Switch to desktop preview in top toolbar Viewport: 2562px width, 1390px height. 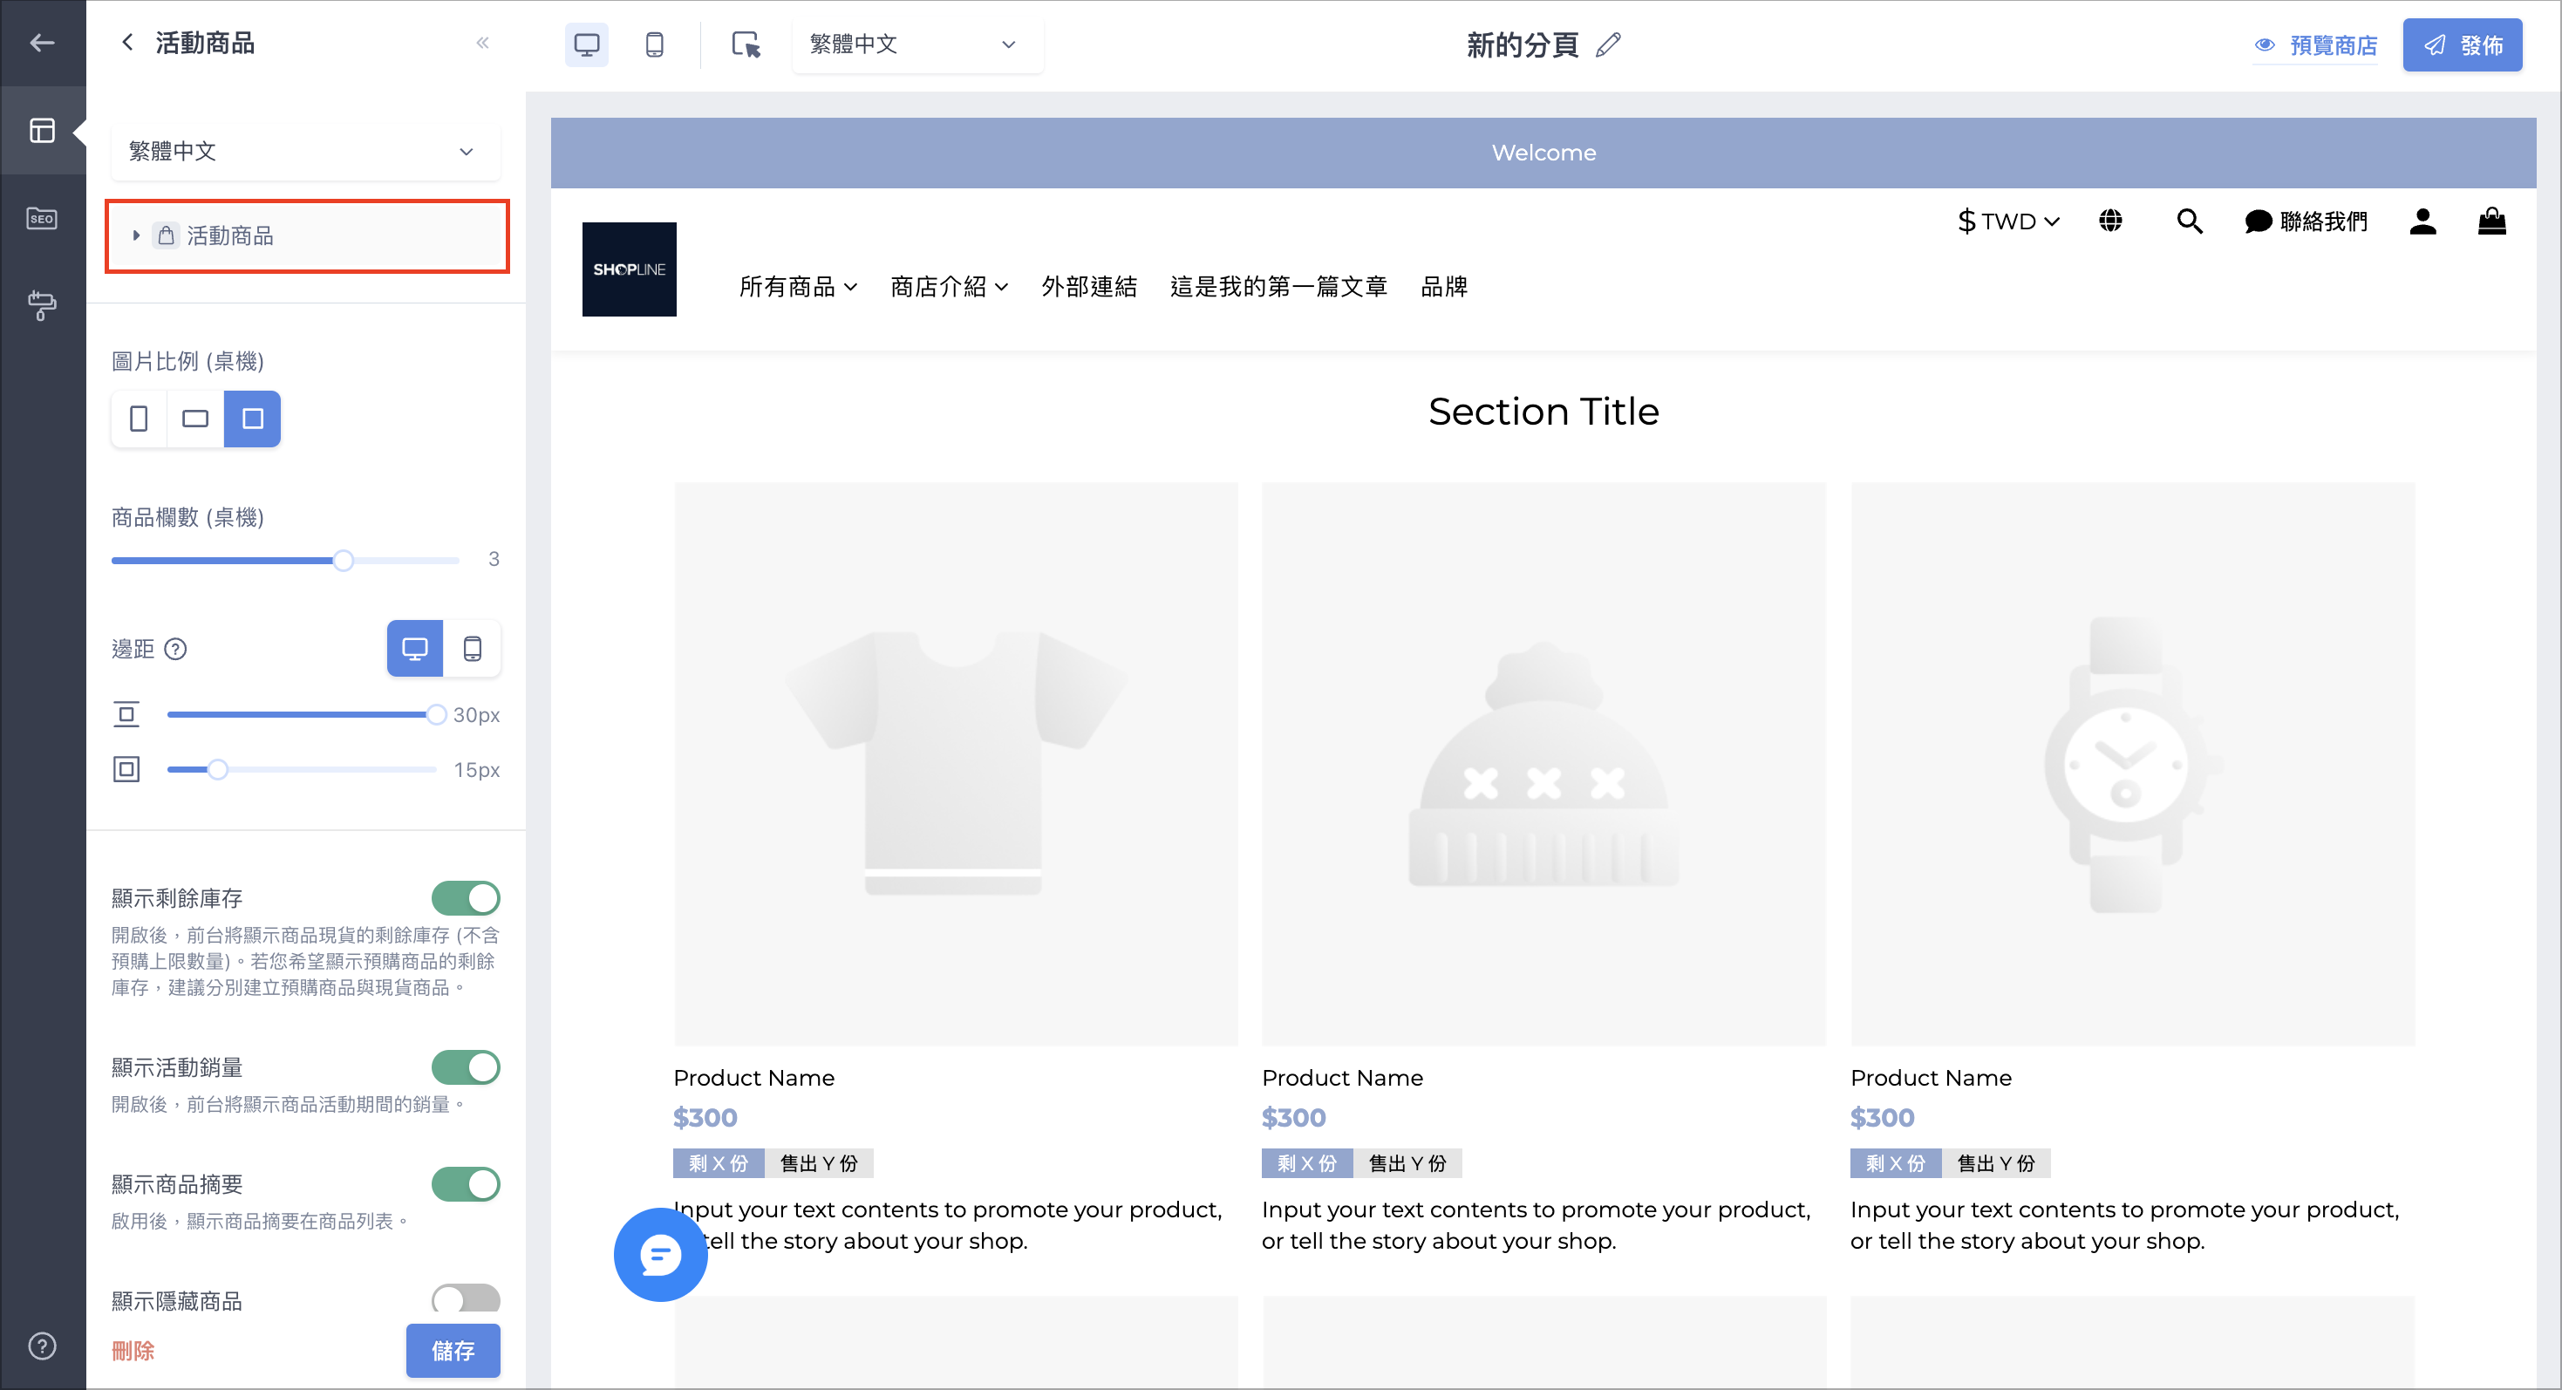(587, 44)
